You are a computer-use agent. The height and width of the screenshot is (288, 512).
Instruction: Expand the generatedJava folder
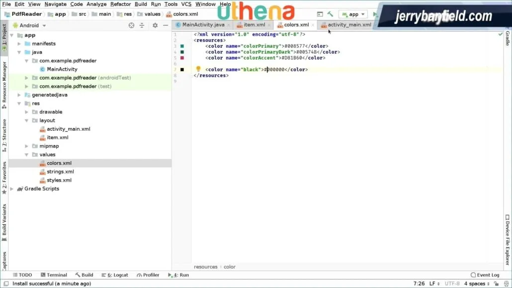(x=19, y=95)
